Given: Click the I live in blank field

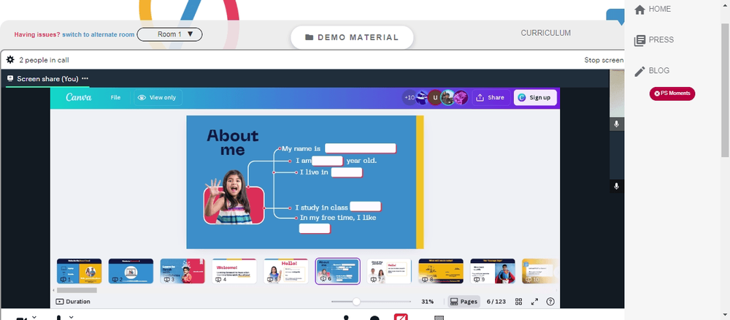Looking at the screenshot, I should 347,172.
